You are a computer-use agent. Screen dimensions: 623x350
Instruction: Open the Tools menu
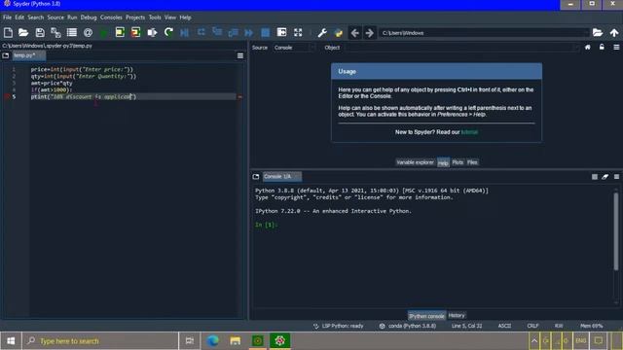[x=155, y=17]
